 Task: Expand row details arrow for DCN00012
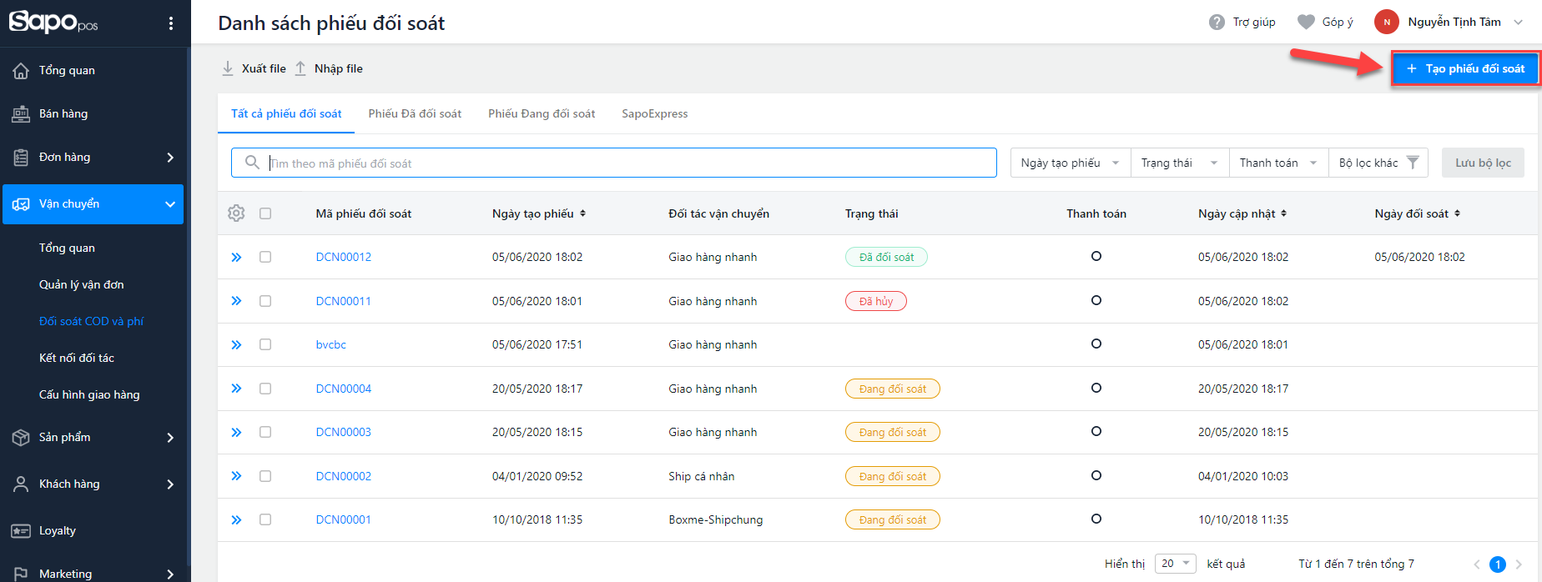tap(236, 258)
